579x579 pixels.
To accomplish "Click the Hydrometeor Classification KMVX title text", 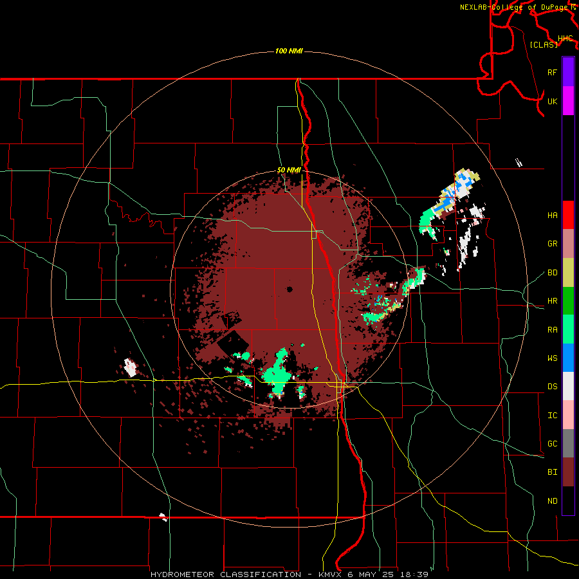I will tap(289, 574).
